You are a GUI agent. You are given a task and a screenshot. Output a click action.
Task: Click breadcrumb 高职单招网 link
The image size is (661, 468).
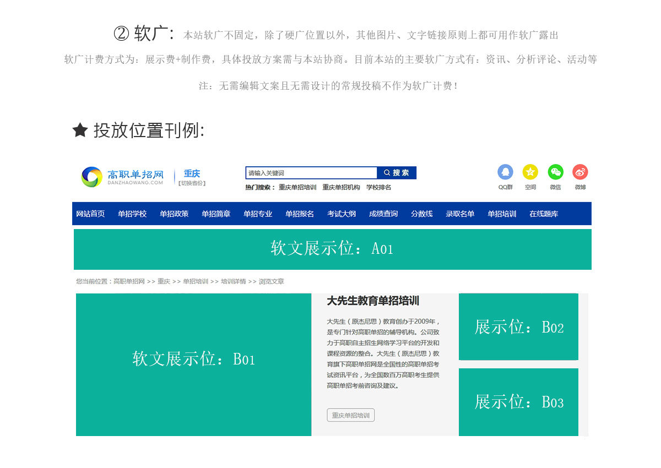point(129,281)
